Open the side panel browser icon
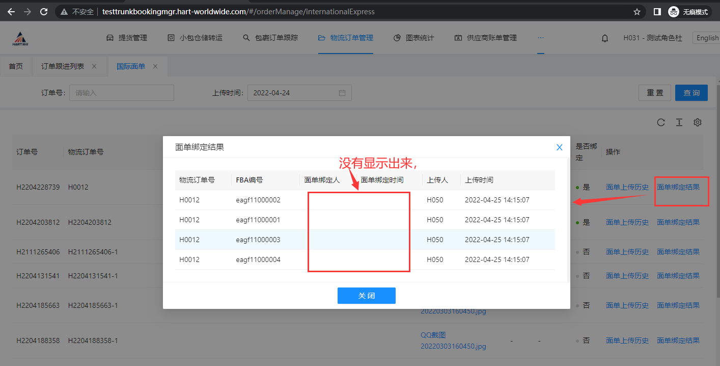The width and height of the screenshot is (720, 366). click(657, 11)
